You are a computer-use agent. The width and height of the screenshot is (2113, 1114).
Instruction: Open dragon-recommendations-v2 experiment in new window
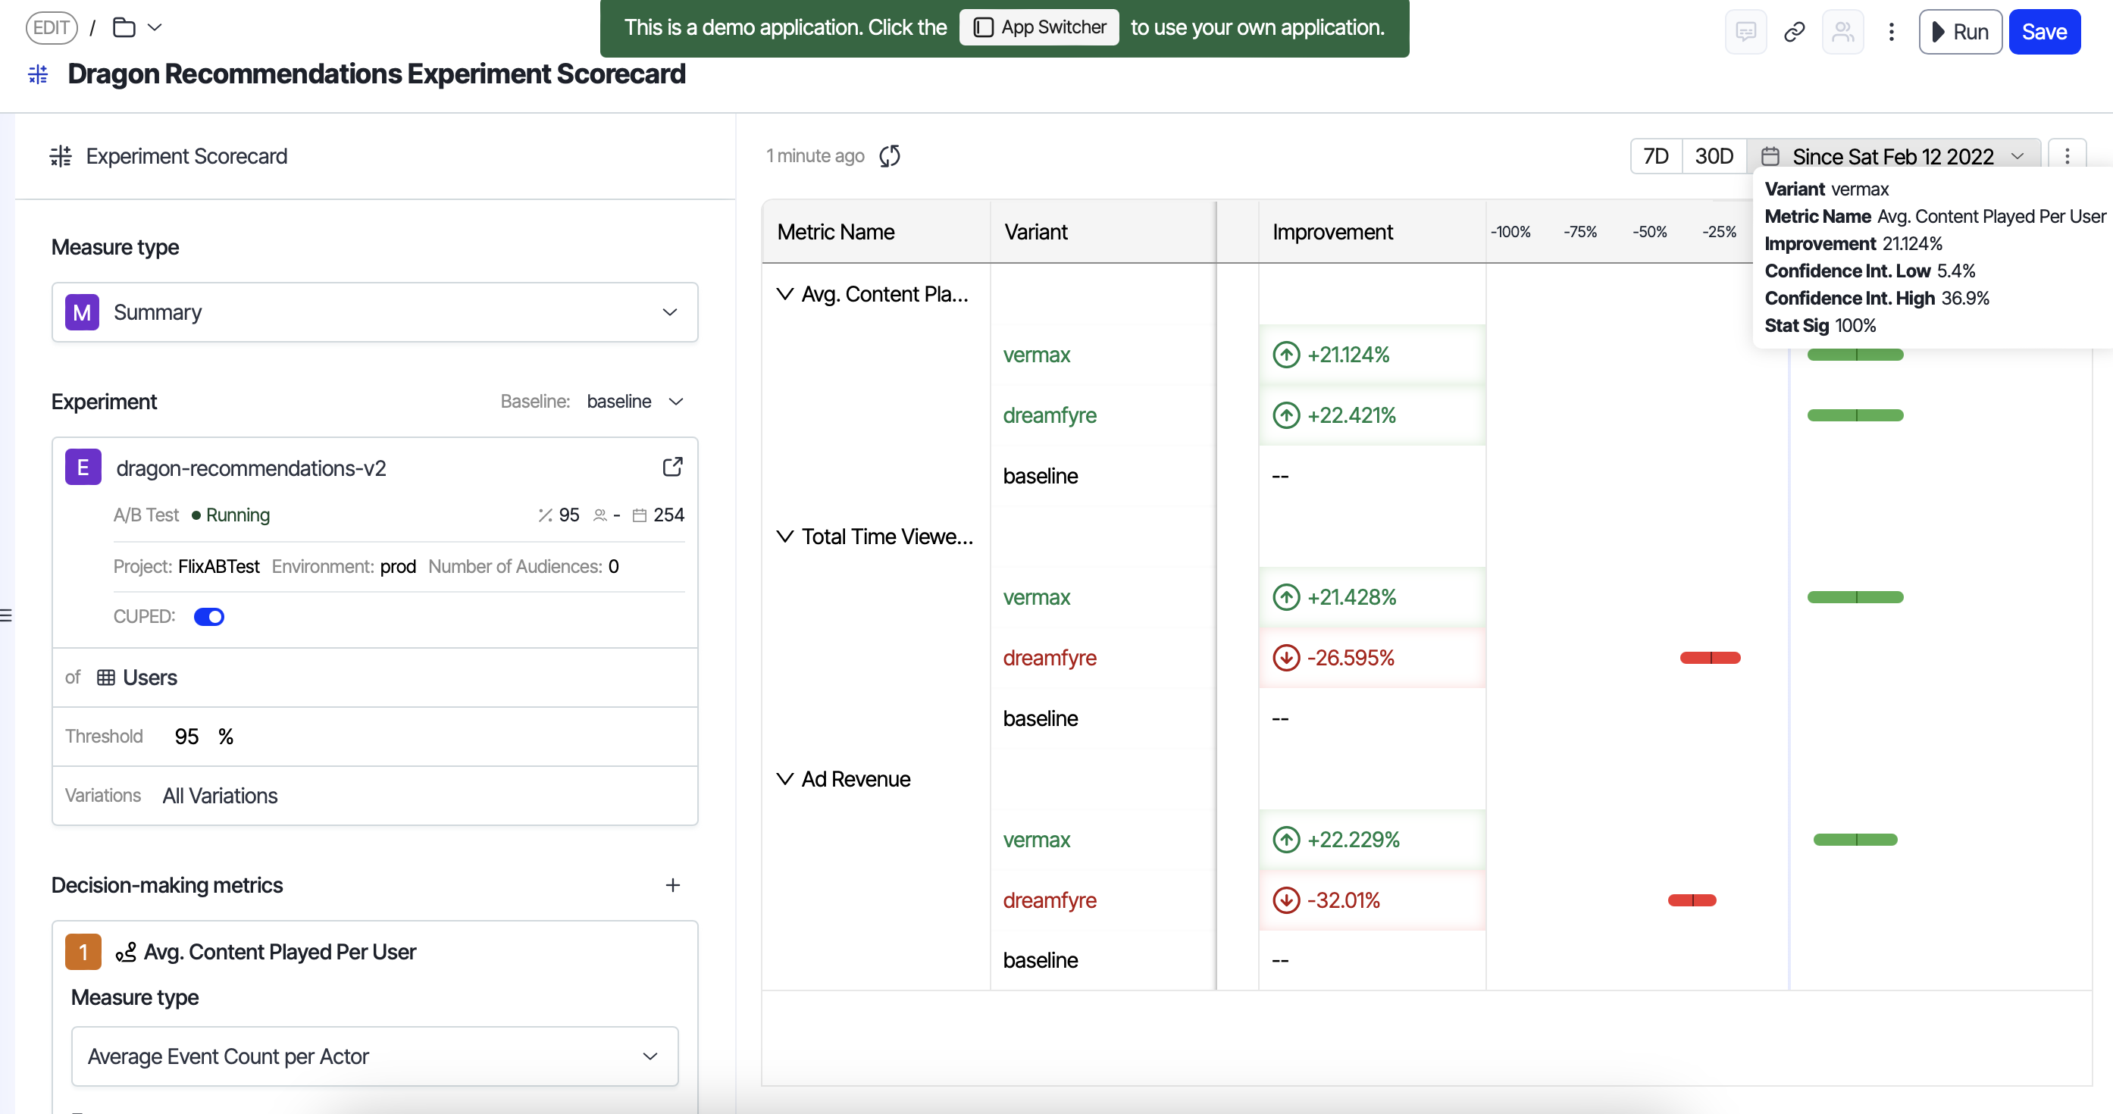[x=671, y=468]
